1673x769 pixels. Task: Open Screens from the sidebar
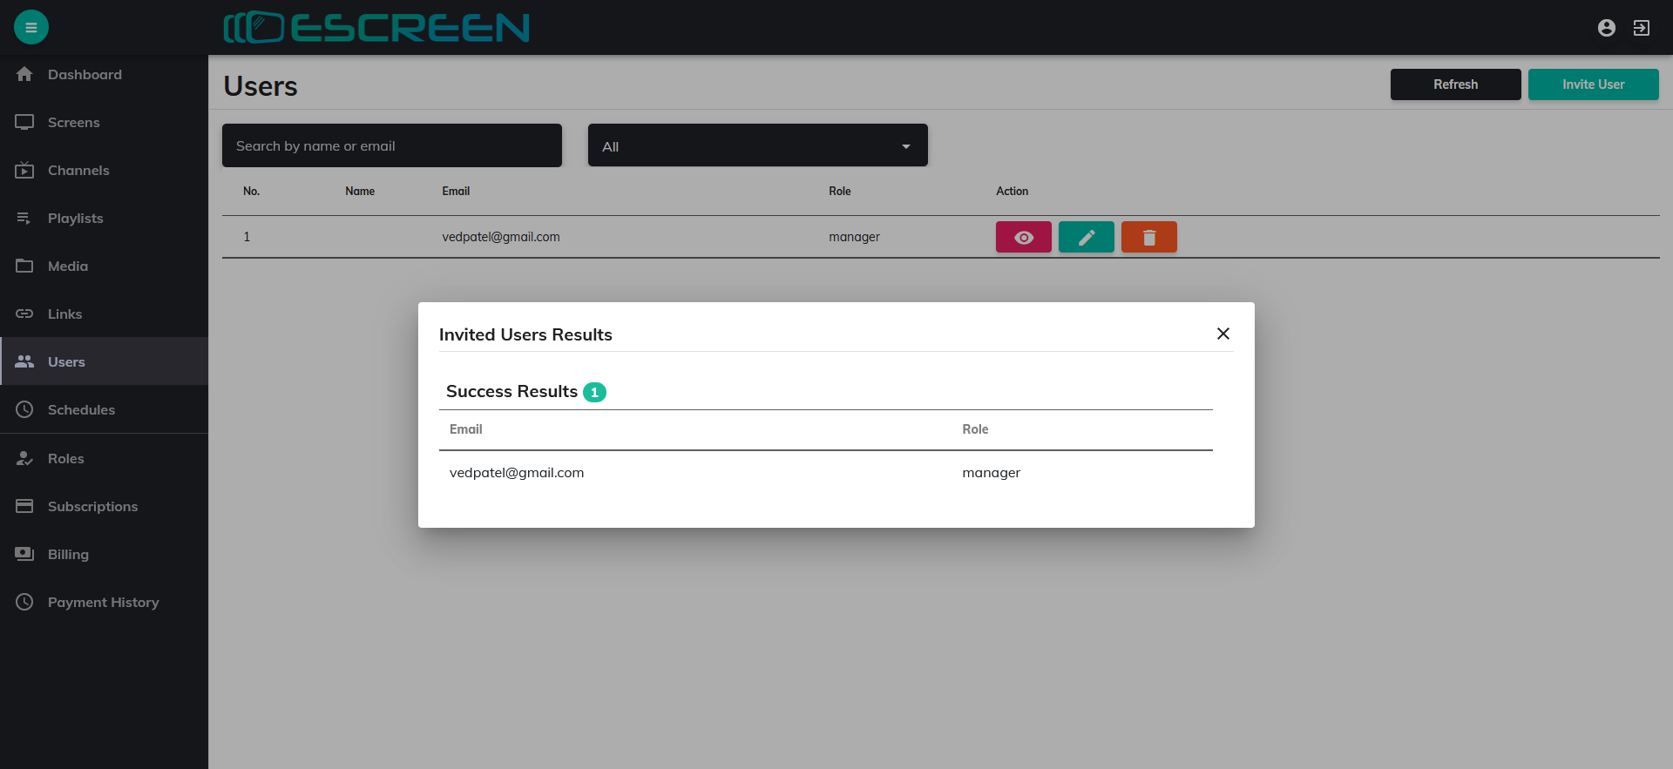coord(73,123)
